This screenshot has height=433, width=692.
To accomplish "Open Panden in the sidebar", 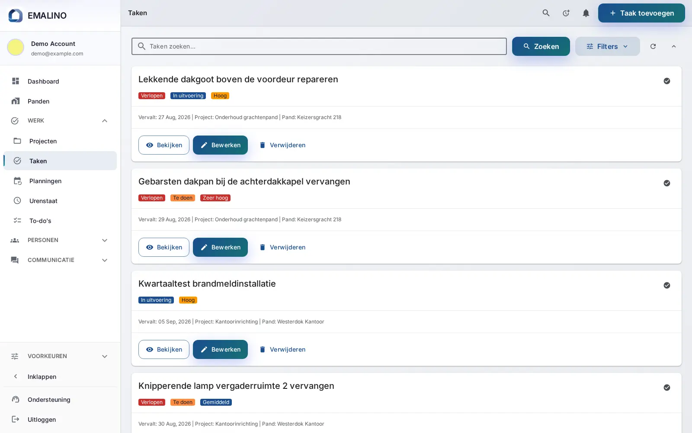I will [60, 101].
